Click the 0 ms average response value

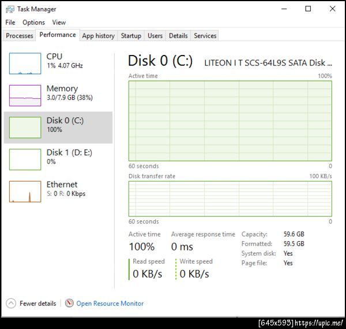point(182,246)
